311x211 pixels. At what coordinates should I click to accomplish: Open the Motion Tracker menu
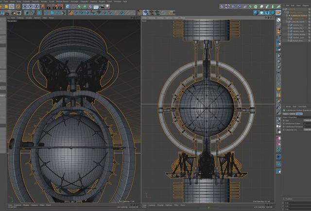tap(62, 1)
